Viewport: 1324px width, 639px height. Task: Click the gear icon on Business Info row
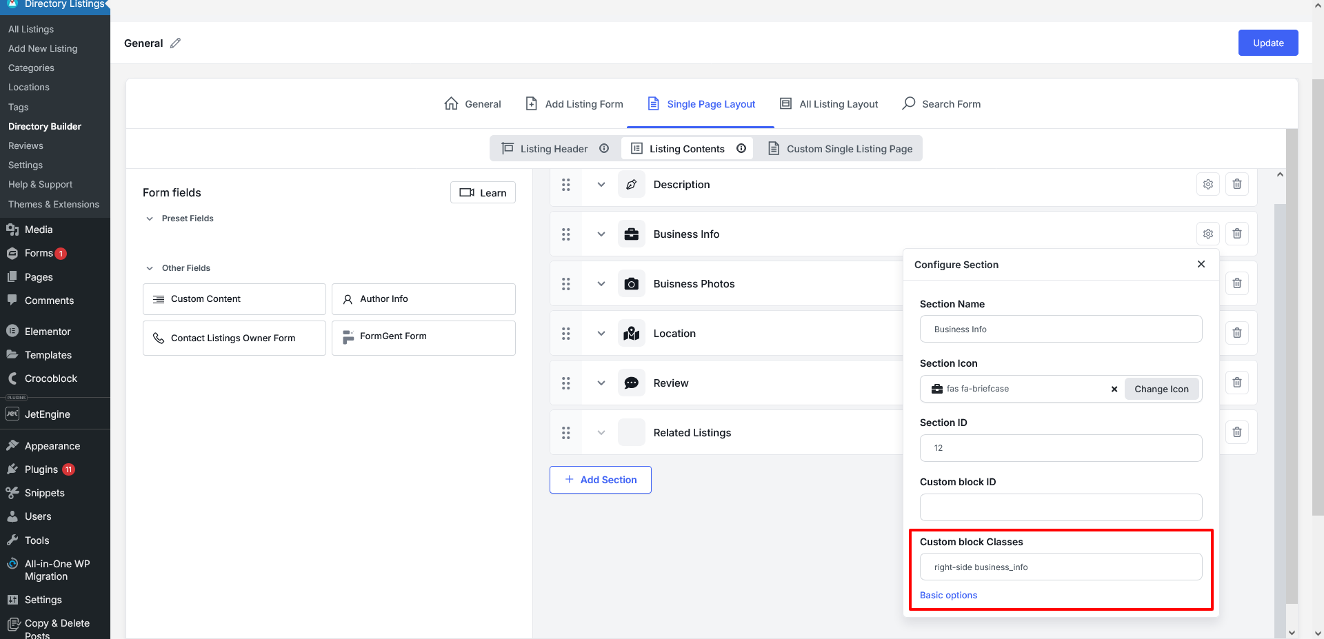(x=1207, y=234)
